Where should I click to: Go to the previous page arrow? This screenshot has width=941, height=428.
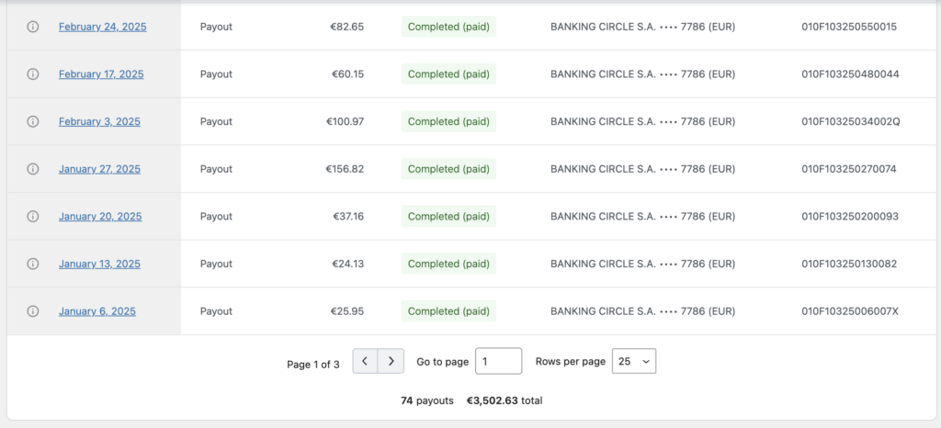point(366,362)
